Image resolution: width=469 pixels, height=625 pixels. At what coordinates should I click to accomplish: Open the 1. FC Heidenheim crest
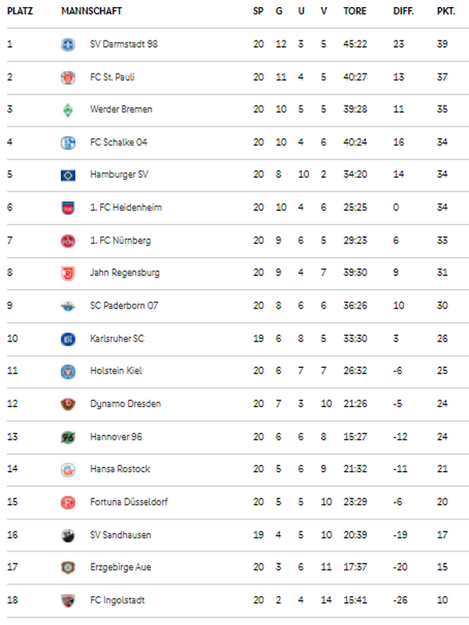68,208
